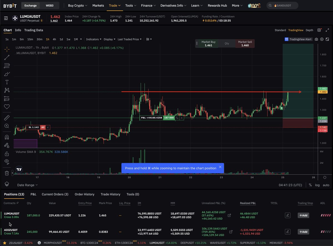Add trailing stop for LUMIAUSDT
This screenshot has width=333, height=246.
pos(303,215)
